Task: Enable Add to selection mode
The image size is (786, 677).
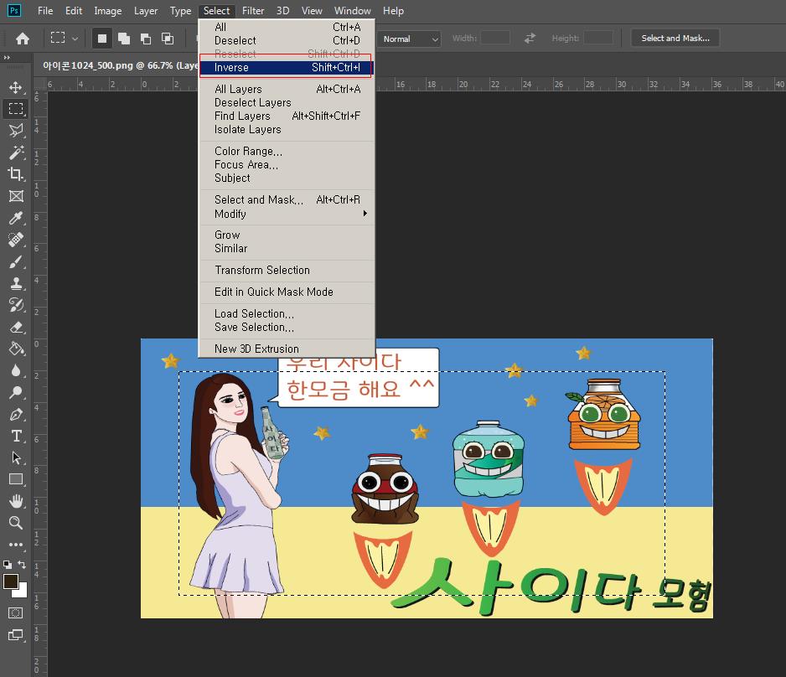Action: pyautogui.click(x=124, y=39)
